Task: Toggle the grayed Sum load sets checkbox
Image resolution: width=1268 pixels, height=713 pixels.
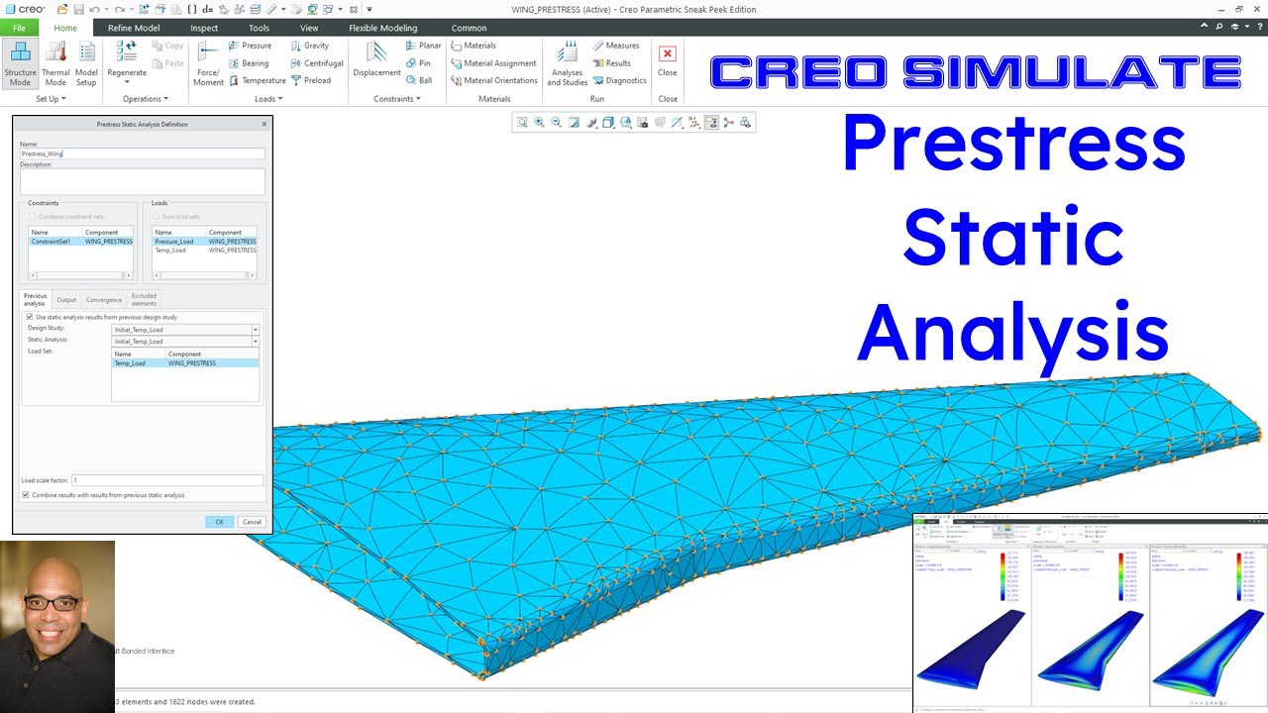Action: 156,217
